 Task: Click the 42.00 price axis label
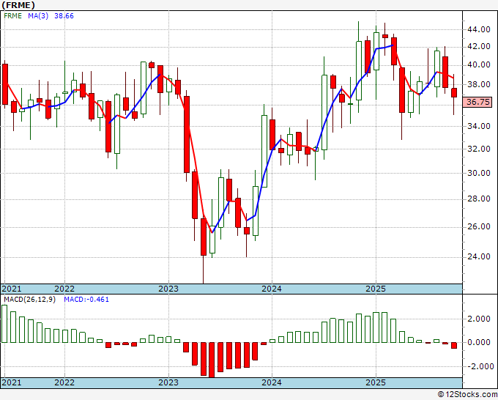pos(479,47)
